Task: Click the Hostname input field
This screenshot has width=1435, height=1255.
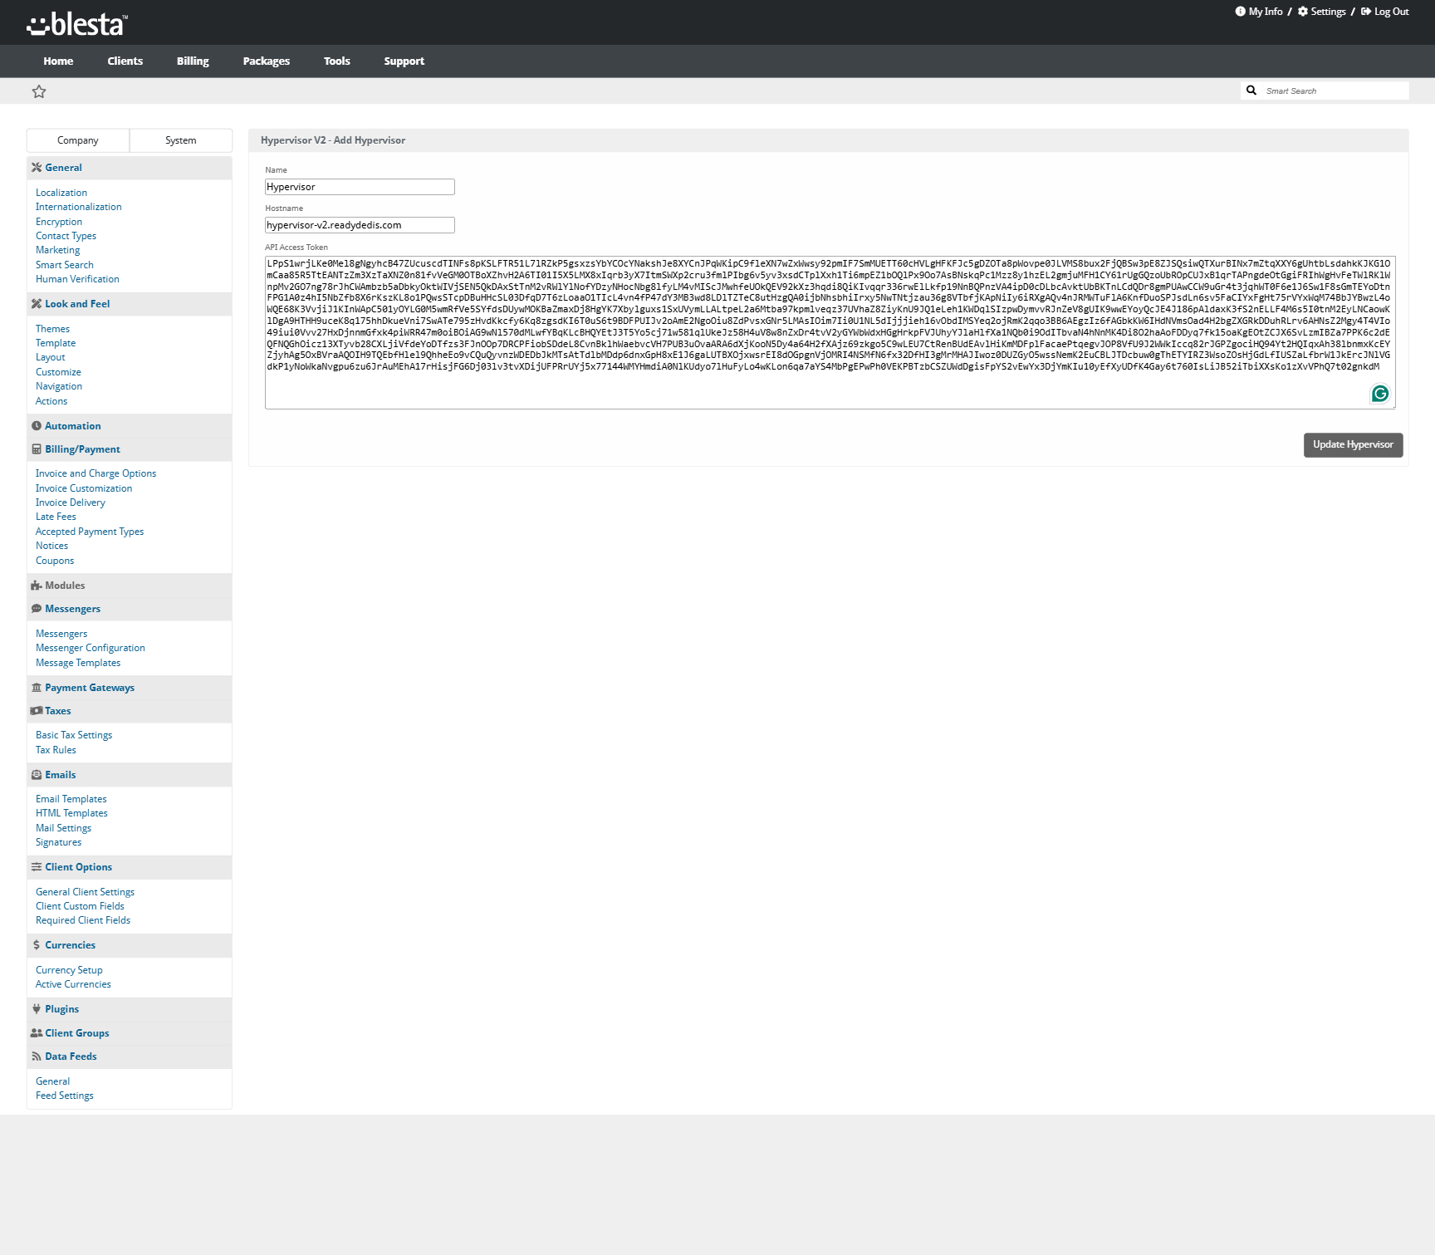Action: pyautogui.click(x=360, y=225)
